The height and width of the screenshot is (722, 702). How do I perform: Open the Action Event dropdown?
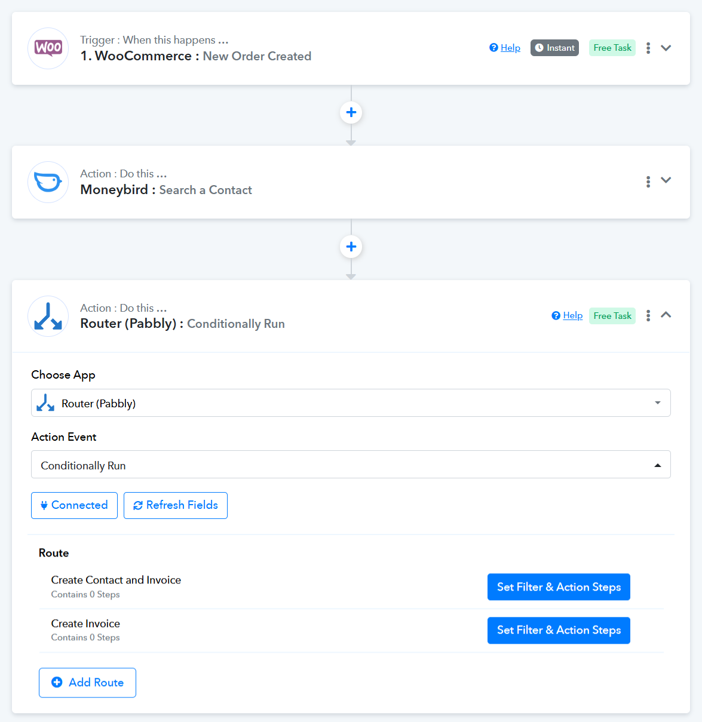coord(351,465)
